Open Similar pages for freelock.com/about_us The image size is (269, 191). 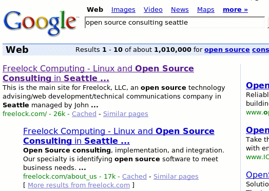pyautogui.click(x=176, y=177)
